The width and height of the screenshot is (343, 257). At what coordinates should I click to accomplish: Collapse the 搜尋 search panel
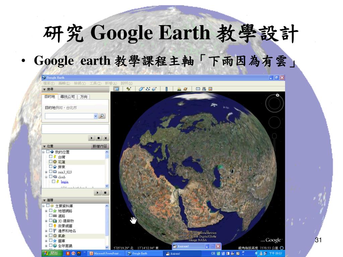coord(45,89)
